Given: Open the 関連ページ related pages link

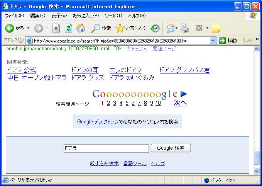Looking at the screenshot, I should click(x=164, y=49).
